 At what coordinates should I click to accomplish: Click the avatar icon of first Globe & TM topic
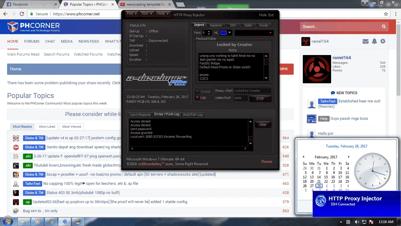16,138
